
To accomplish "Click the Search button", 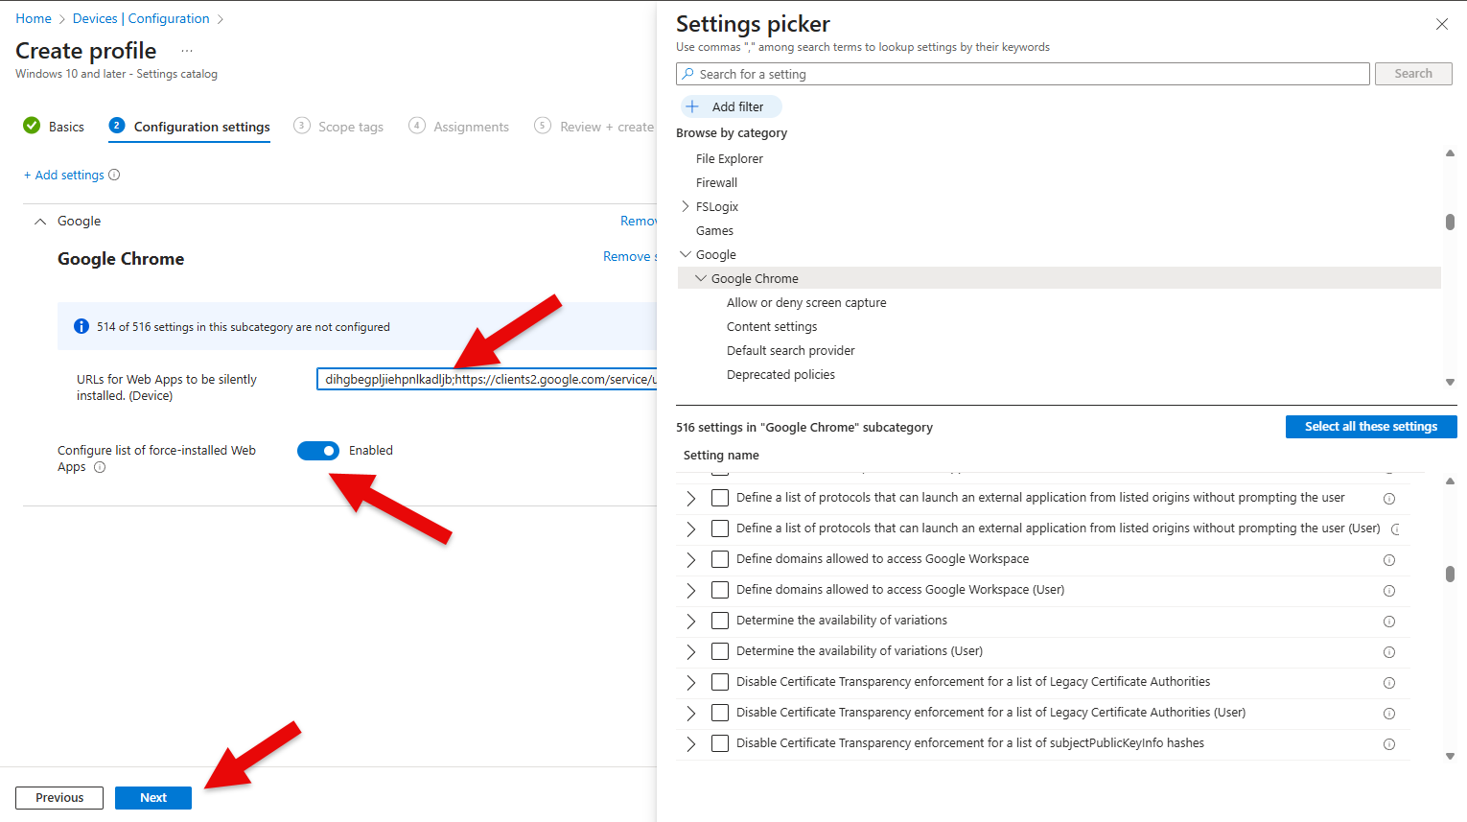I will tap(1413, 74).
